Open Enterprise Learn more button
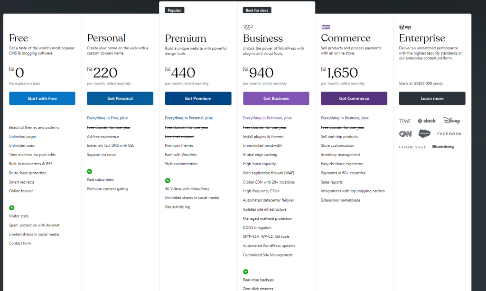The height and width of the screenshot is (291, 486). (x=432, y=98)
